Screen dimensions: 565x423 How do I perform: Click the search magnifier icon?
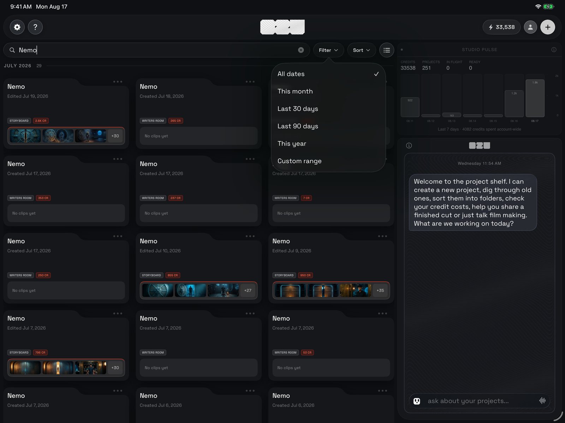[12, 50]
